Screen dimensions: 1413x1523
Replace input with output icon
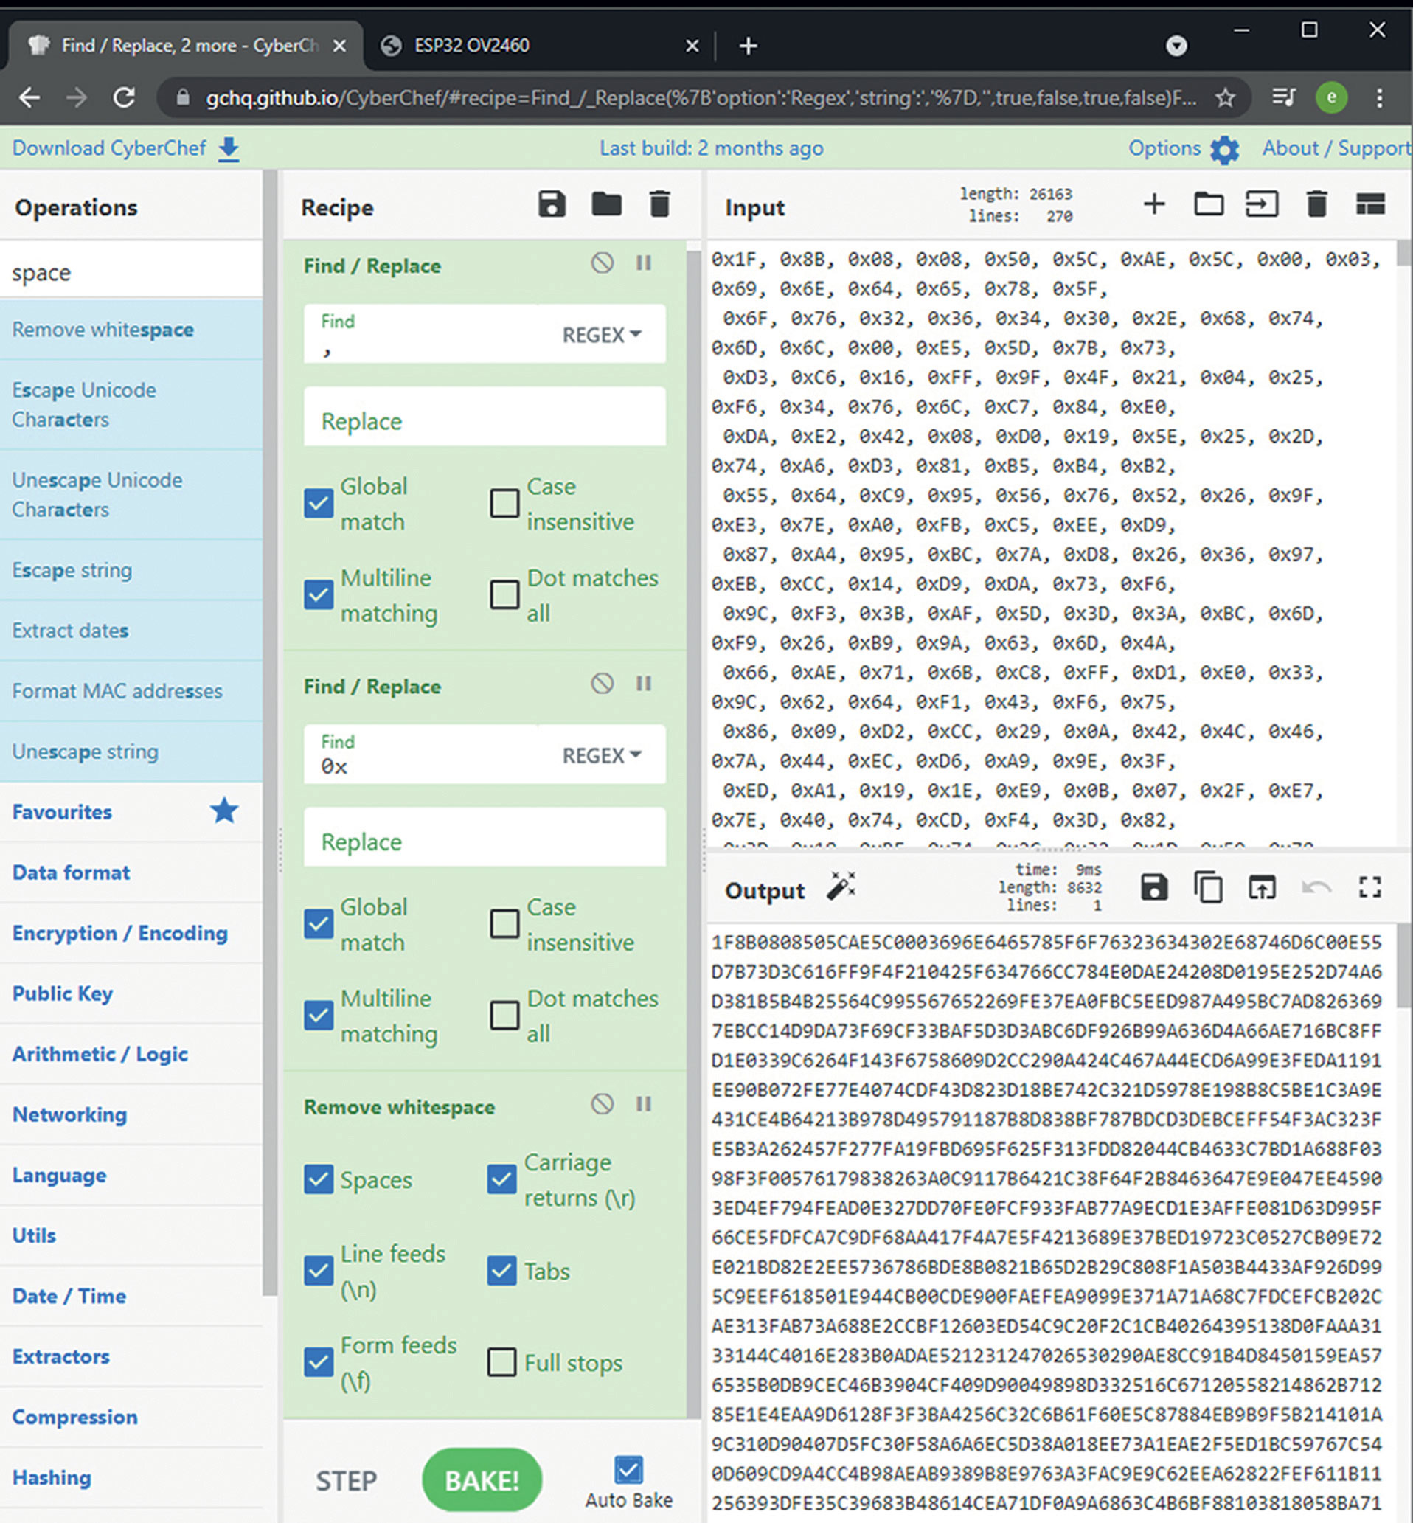click(1262, 888)
